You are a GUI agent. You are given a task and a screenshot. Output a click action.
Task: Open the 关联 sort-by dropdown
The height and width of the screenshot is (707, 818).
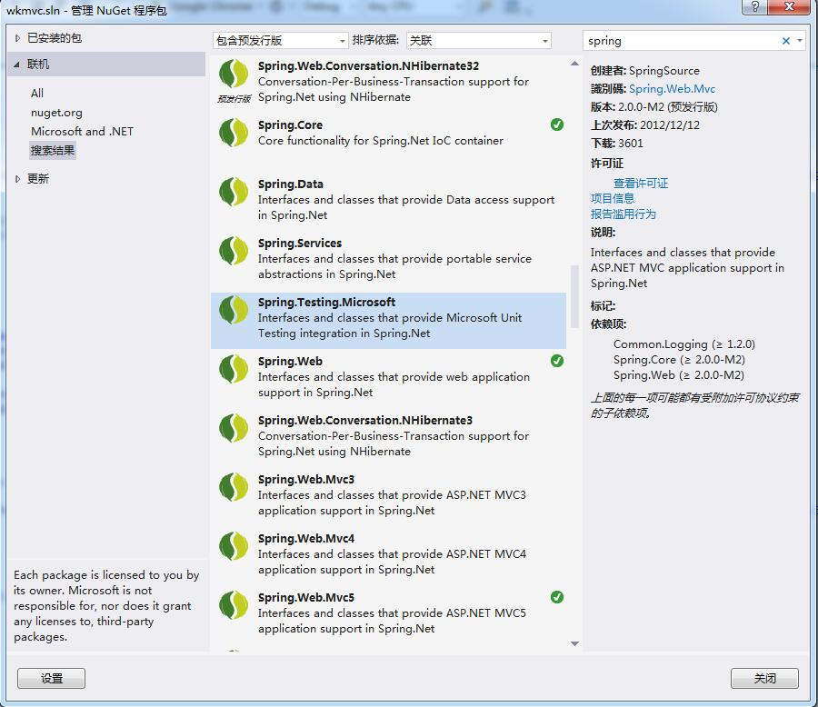[478, 41]
